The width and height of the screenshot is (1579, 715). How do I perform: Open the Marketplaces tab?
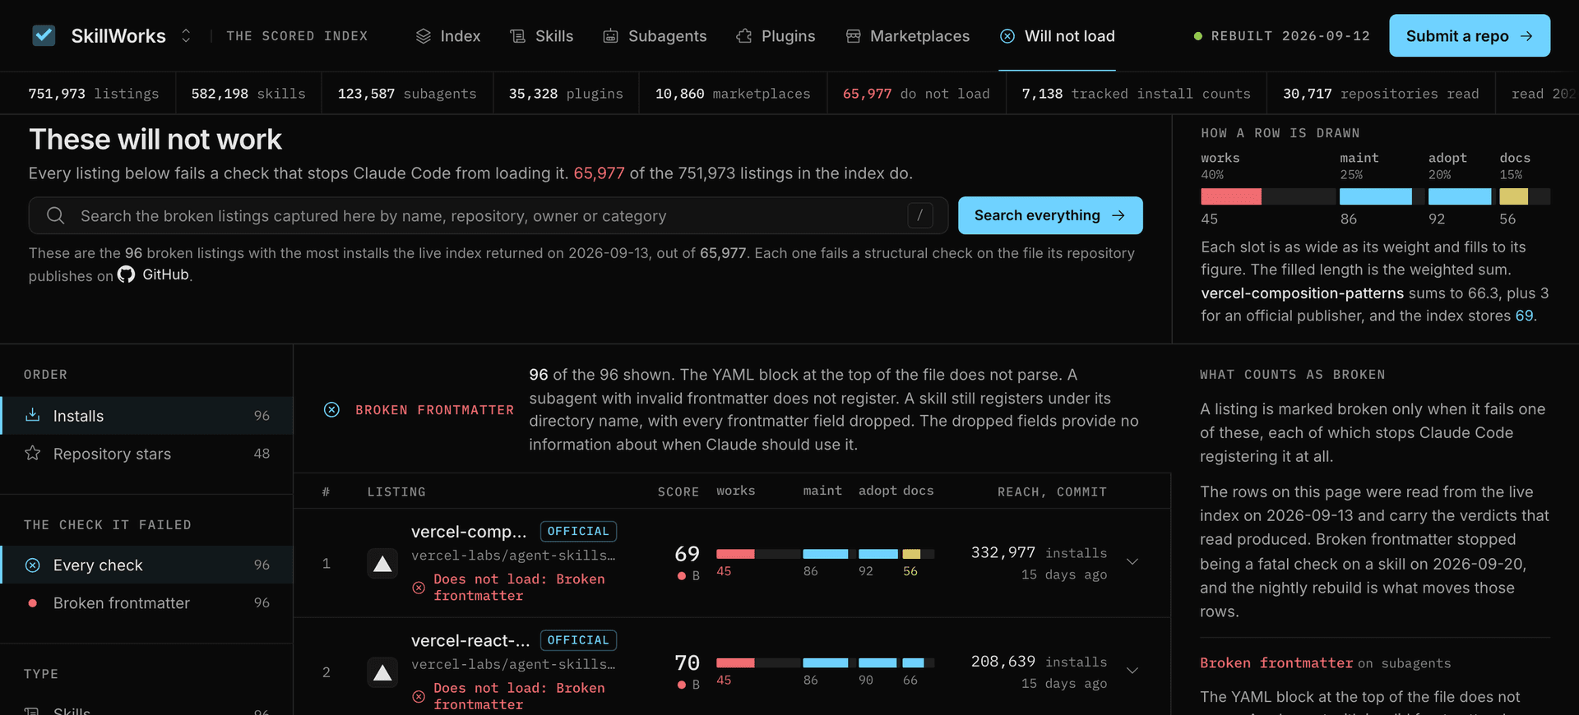click(x=908, y=36)
